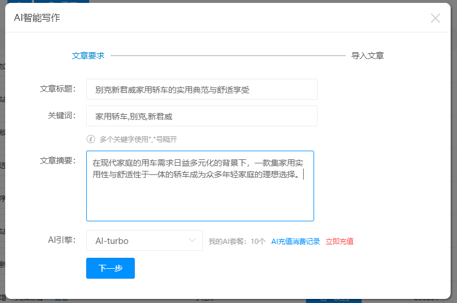This screenshot has height=303, width=457.
Task: Close the AI智能写作 dialog
Action: pos(435,18)
